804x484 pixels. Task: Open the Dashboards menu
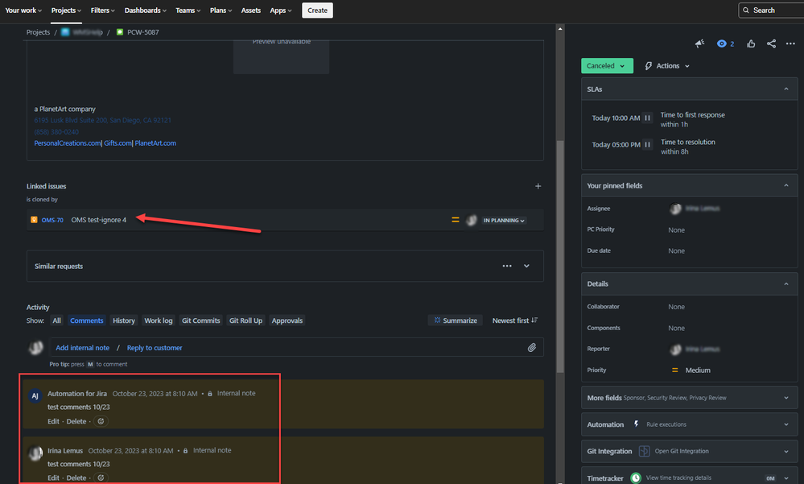point(145,10)
